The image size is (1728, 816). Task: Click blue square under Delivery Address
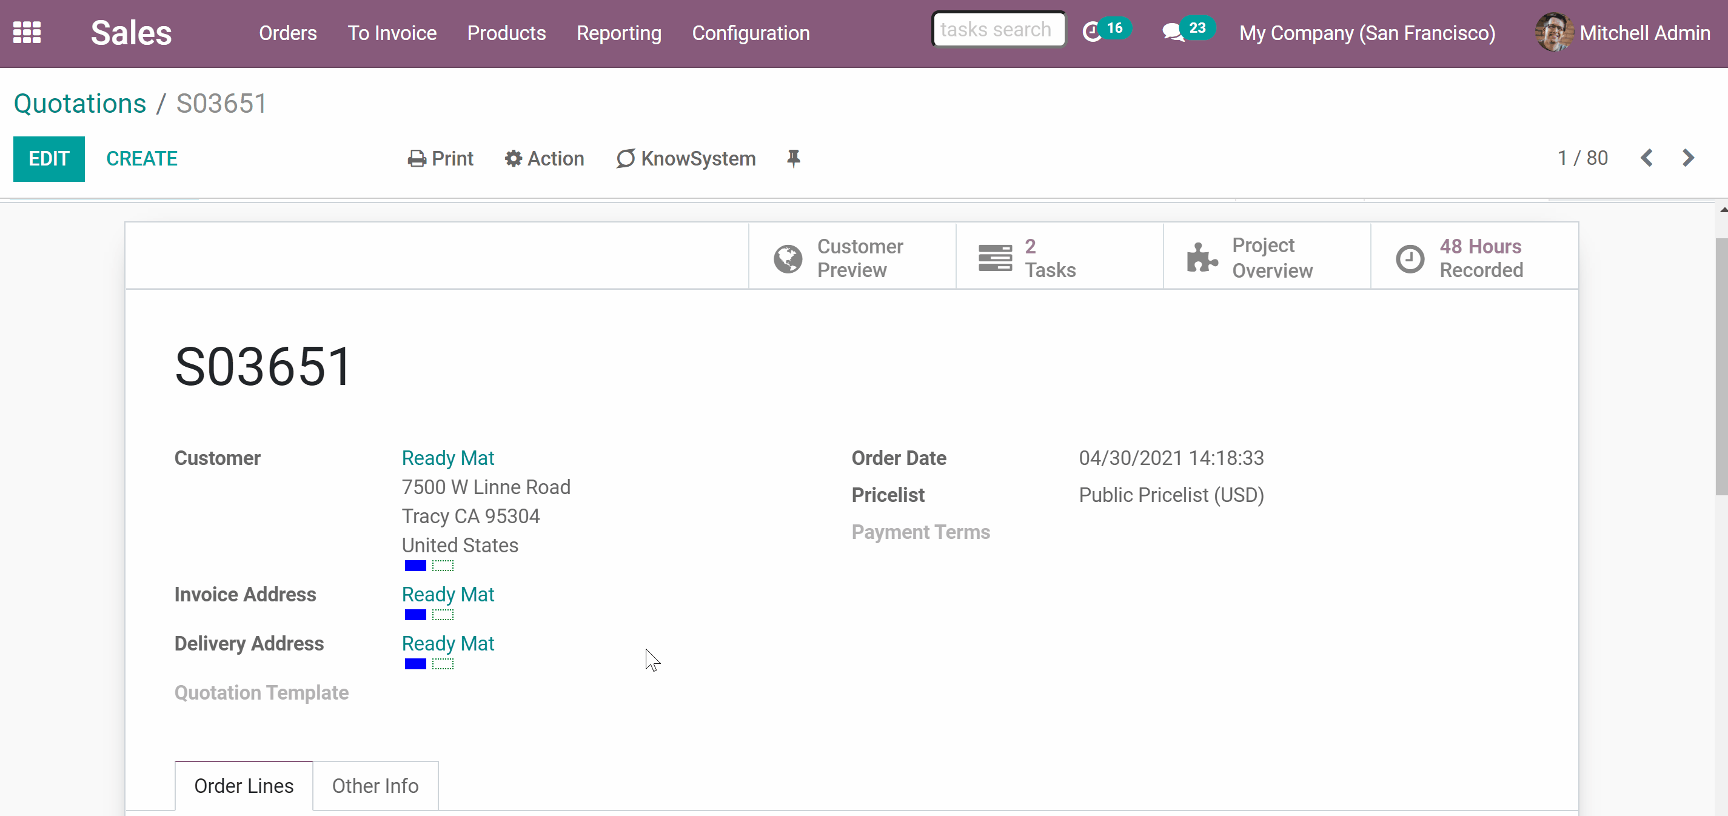(415, 664)
